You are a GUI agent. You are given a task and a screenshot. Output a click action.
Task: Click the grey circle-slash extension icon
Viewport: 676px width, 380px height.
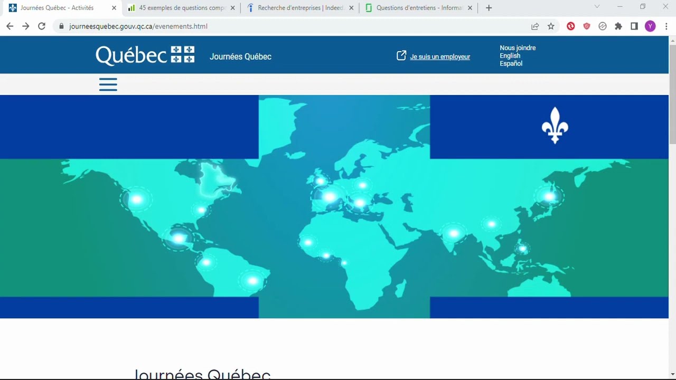603,26
